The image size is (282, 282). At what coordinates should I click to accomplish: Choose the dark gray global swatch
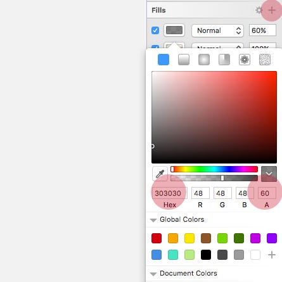[x=222, y=255]
